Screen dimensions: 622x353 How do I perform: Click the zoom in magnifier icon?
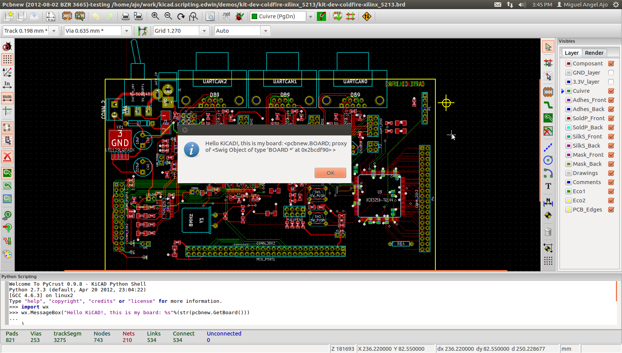click(x=155, y=16)
